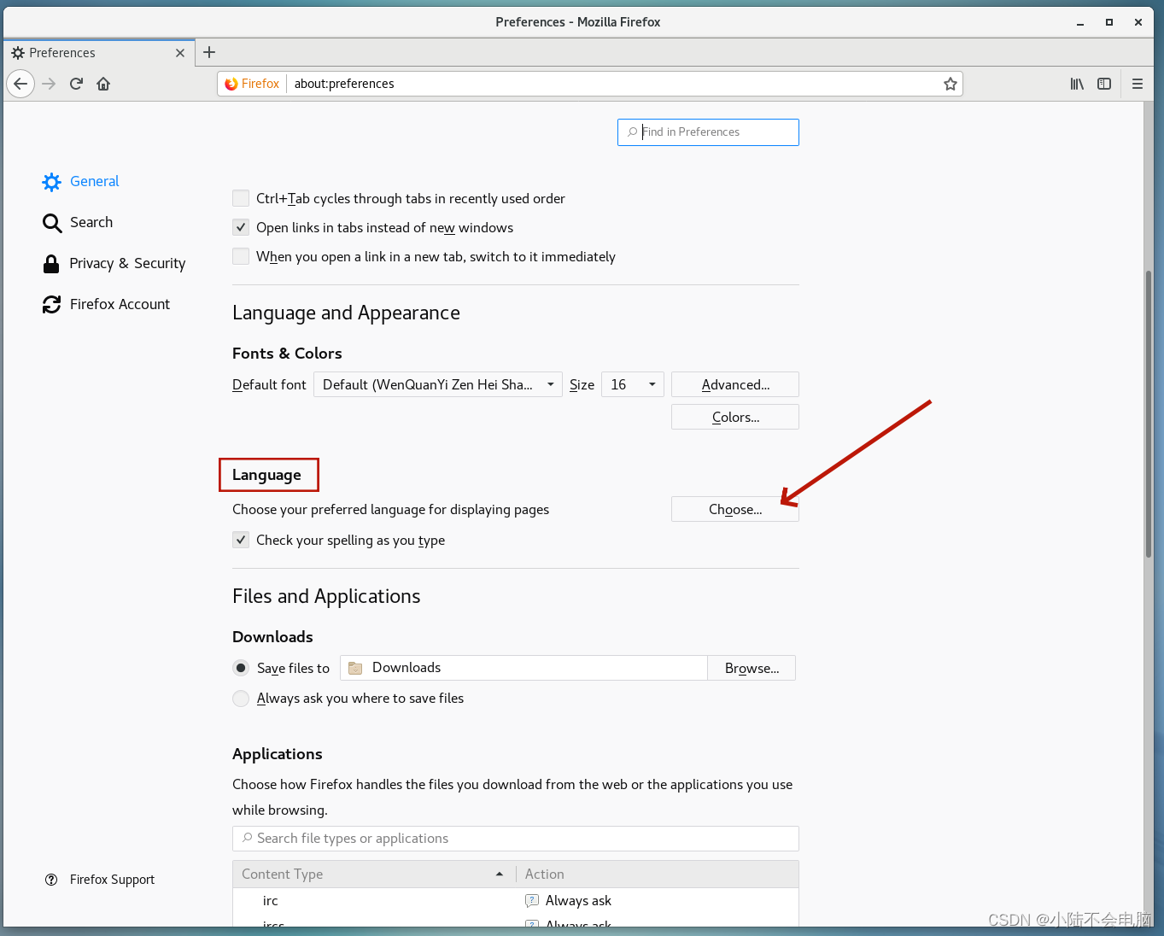Viewport: 1164px width, 936px height.
Task: Enable Ctrl+Tab cycles through tabs
Action: tap(241, 197)
